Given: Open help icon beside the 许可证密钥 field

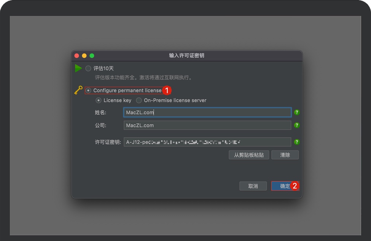Looking at the screenshot, I should (x=297, y=142).
